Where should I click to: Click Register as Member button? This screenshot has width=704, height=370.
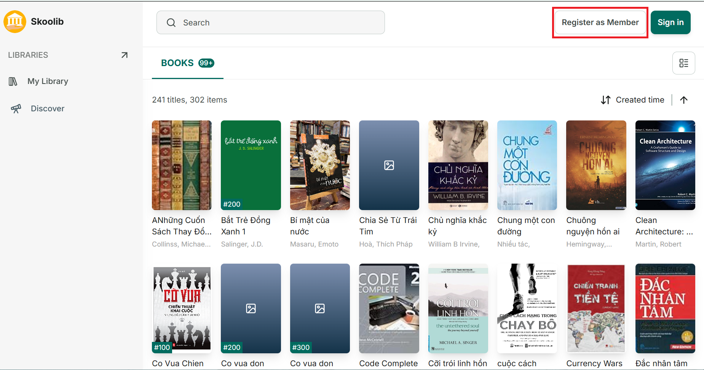point(600,22)
